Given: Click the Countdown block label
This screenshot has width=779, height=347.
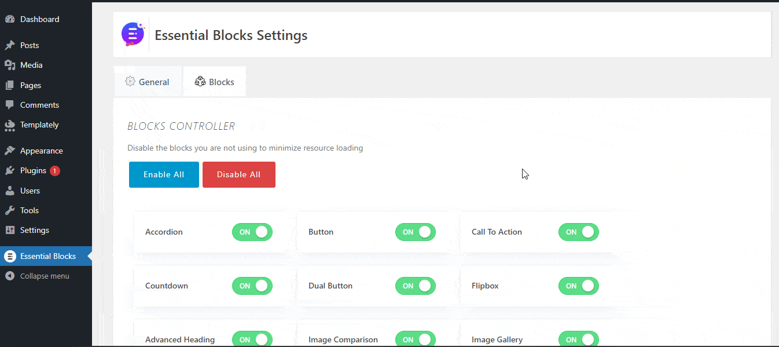Looking at the screenshot, I should pos(167,286).
